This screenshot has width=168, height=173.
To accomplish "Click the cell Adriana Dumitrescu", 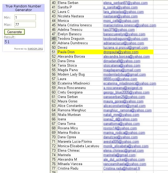I will coord(80,43).
